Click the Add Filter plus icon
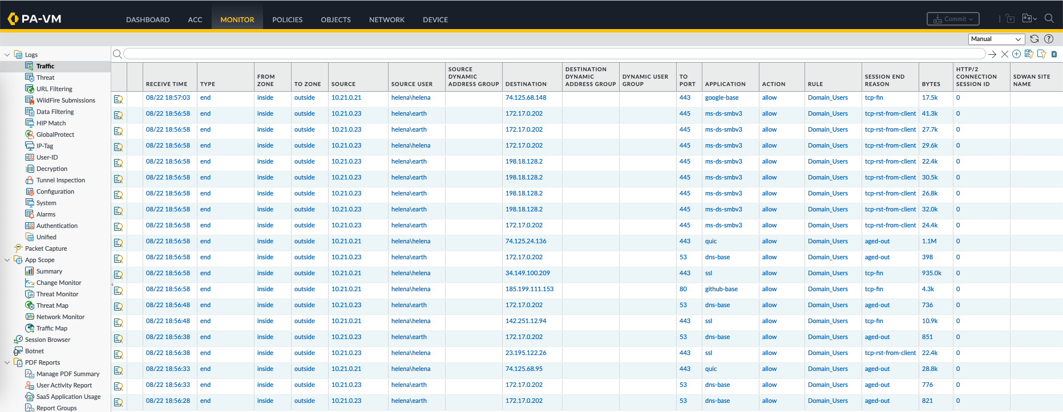Screen dimensions: 1063x412 click(1016, 54)
